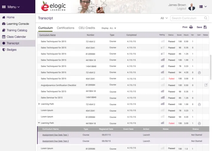Click the Logout link
The width and height of the screenshot is (212, 151).
[181, 9]
